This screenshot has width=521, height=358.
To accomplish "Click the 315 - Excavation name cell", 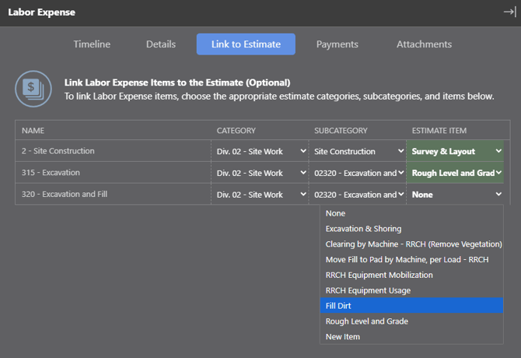I will [x=113, y=173].
